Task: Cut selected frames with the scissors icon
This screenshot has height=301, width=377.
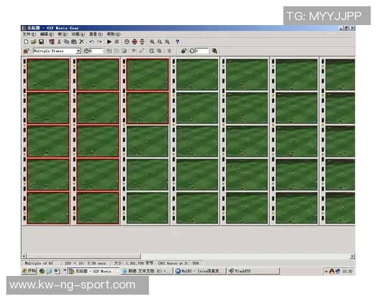Action: (x=59, y=41)
